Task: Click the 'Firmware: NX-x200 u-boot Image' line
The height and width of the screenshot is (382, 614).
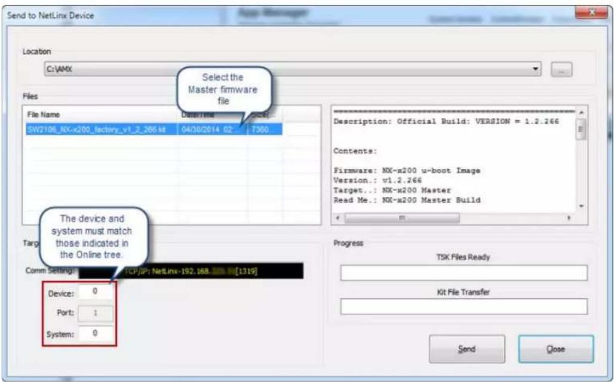Action: point(407,171)
